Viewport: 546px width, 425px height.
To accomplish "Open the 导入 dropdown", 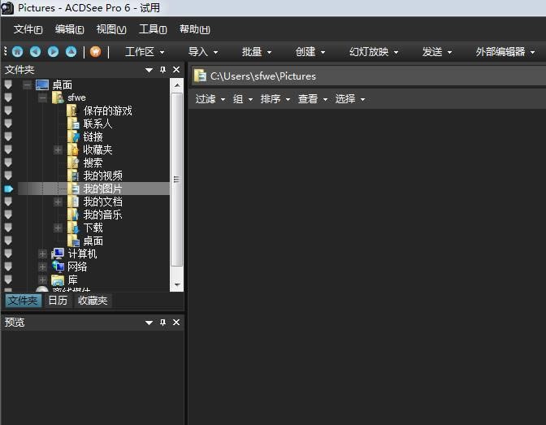I will point(203,52).
